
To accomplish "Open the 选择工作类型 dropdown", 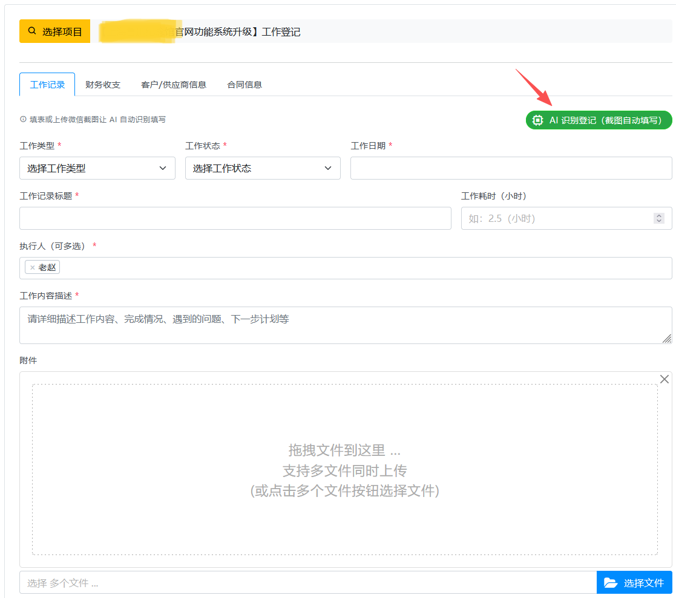I will [97, 168].
